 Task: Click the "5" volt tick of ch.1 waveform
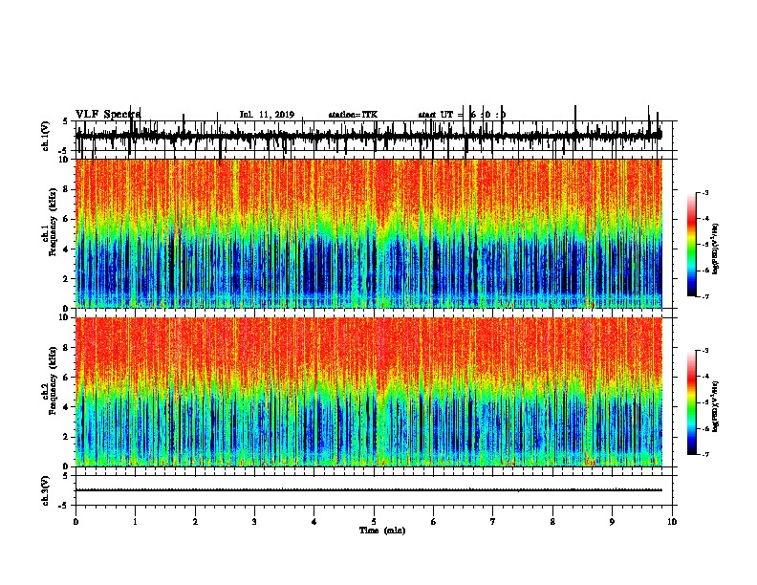pyautogui.click(x=65, y=121)
